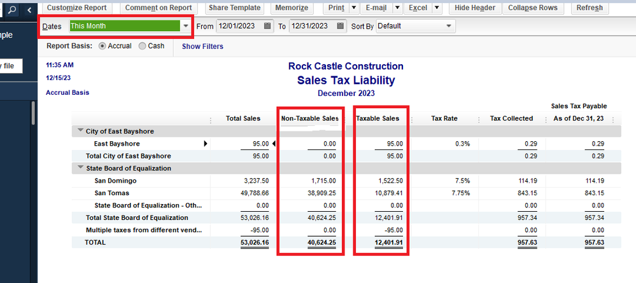Open the Sort By dropdown
The image size is (636, 283).
pyautogui.click(x=449, y=26)
